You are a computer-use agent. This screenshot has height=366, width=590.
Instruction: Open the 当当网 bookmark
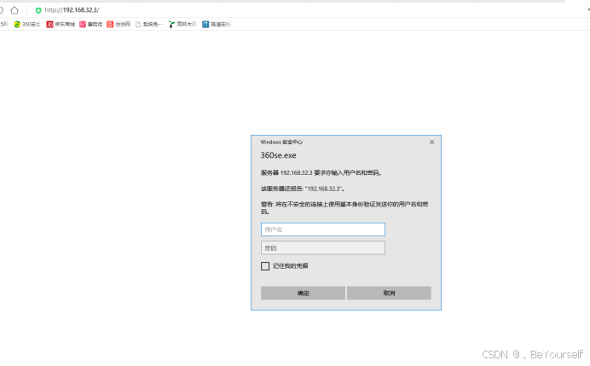119,24
